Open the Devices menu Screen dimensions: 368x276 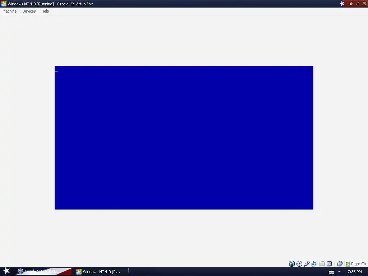[x=29, y=11]
